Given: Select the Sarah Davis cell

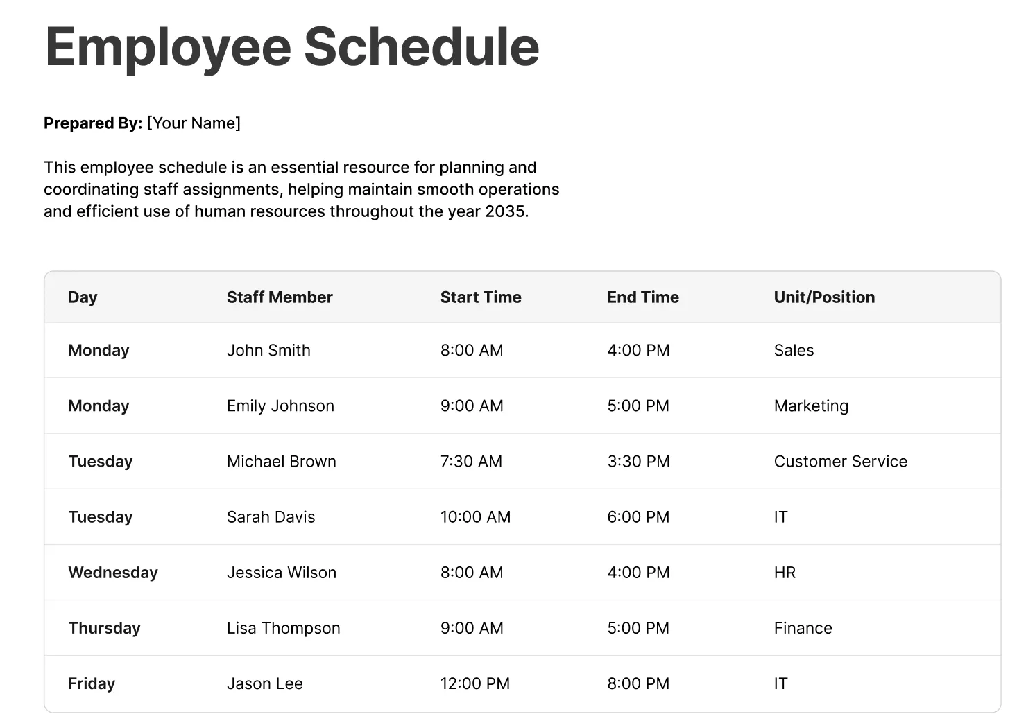Looking at the screenshot, I should (x=271, y=517).
